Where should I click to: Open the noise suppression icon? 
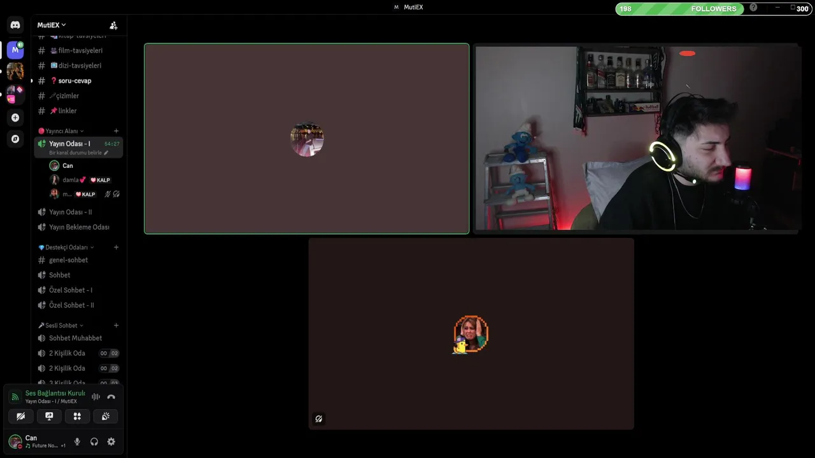pyautogui.click(x=96, y=397)
